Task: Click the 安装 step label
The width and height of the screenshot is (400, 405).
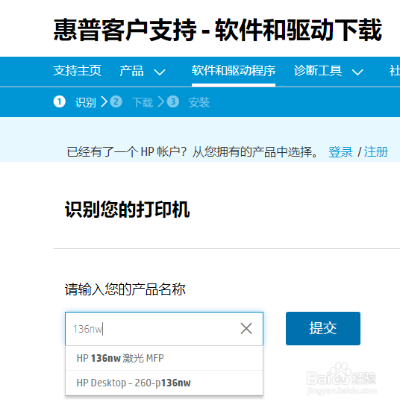Action: click(x=199, y=102)
